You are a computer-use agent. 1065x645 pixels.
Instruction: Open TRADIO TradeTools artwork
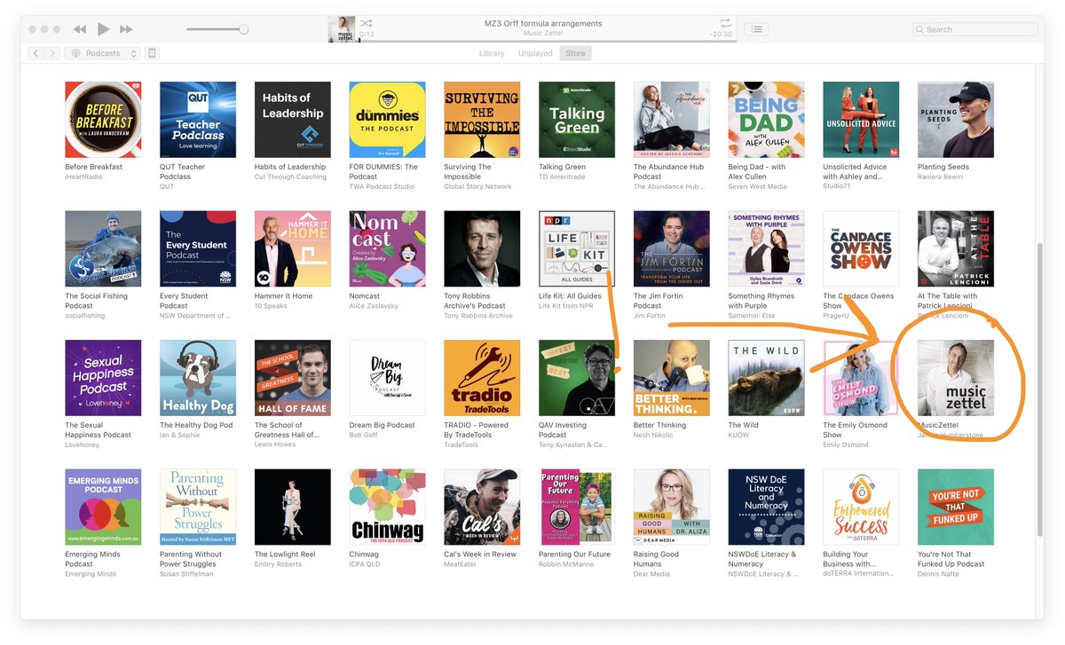(482, 378)
